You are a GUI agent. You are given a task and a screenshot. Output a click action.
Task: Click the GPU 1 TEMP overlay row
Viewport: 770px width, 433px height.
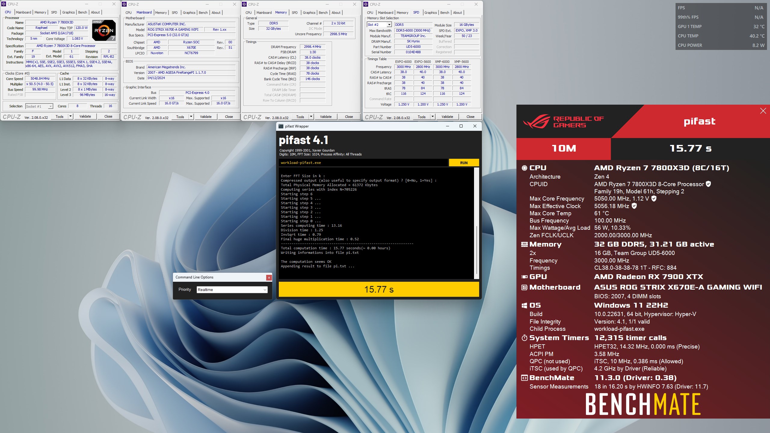click(x=721, y=26)
